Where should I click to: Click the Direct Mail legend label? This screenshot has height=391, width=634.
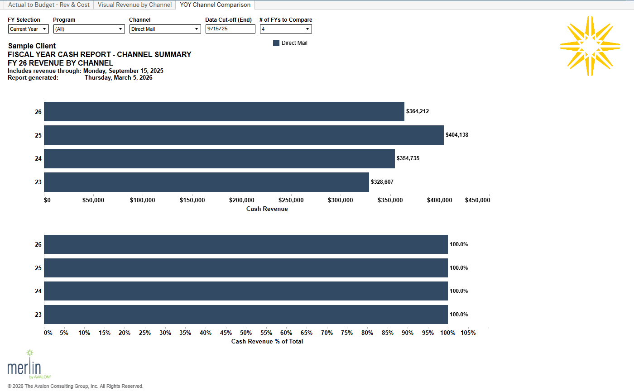(294, 43)
